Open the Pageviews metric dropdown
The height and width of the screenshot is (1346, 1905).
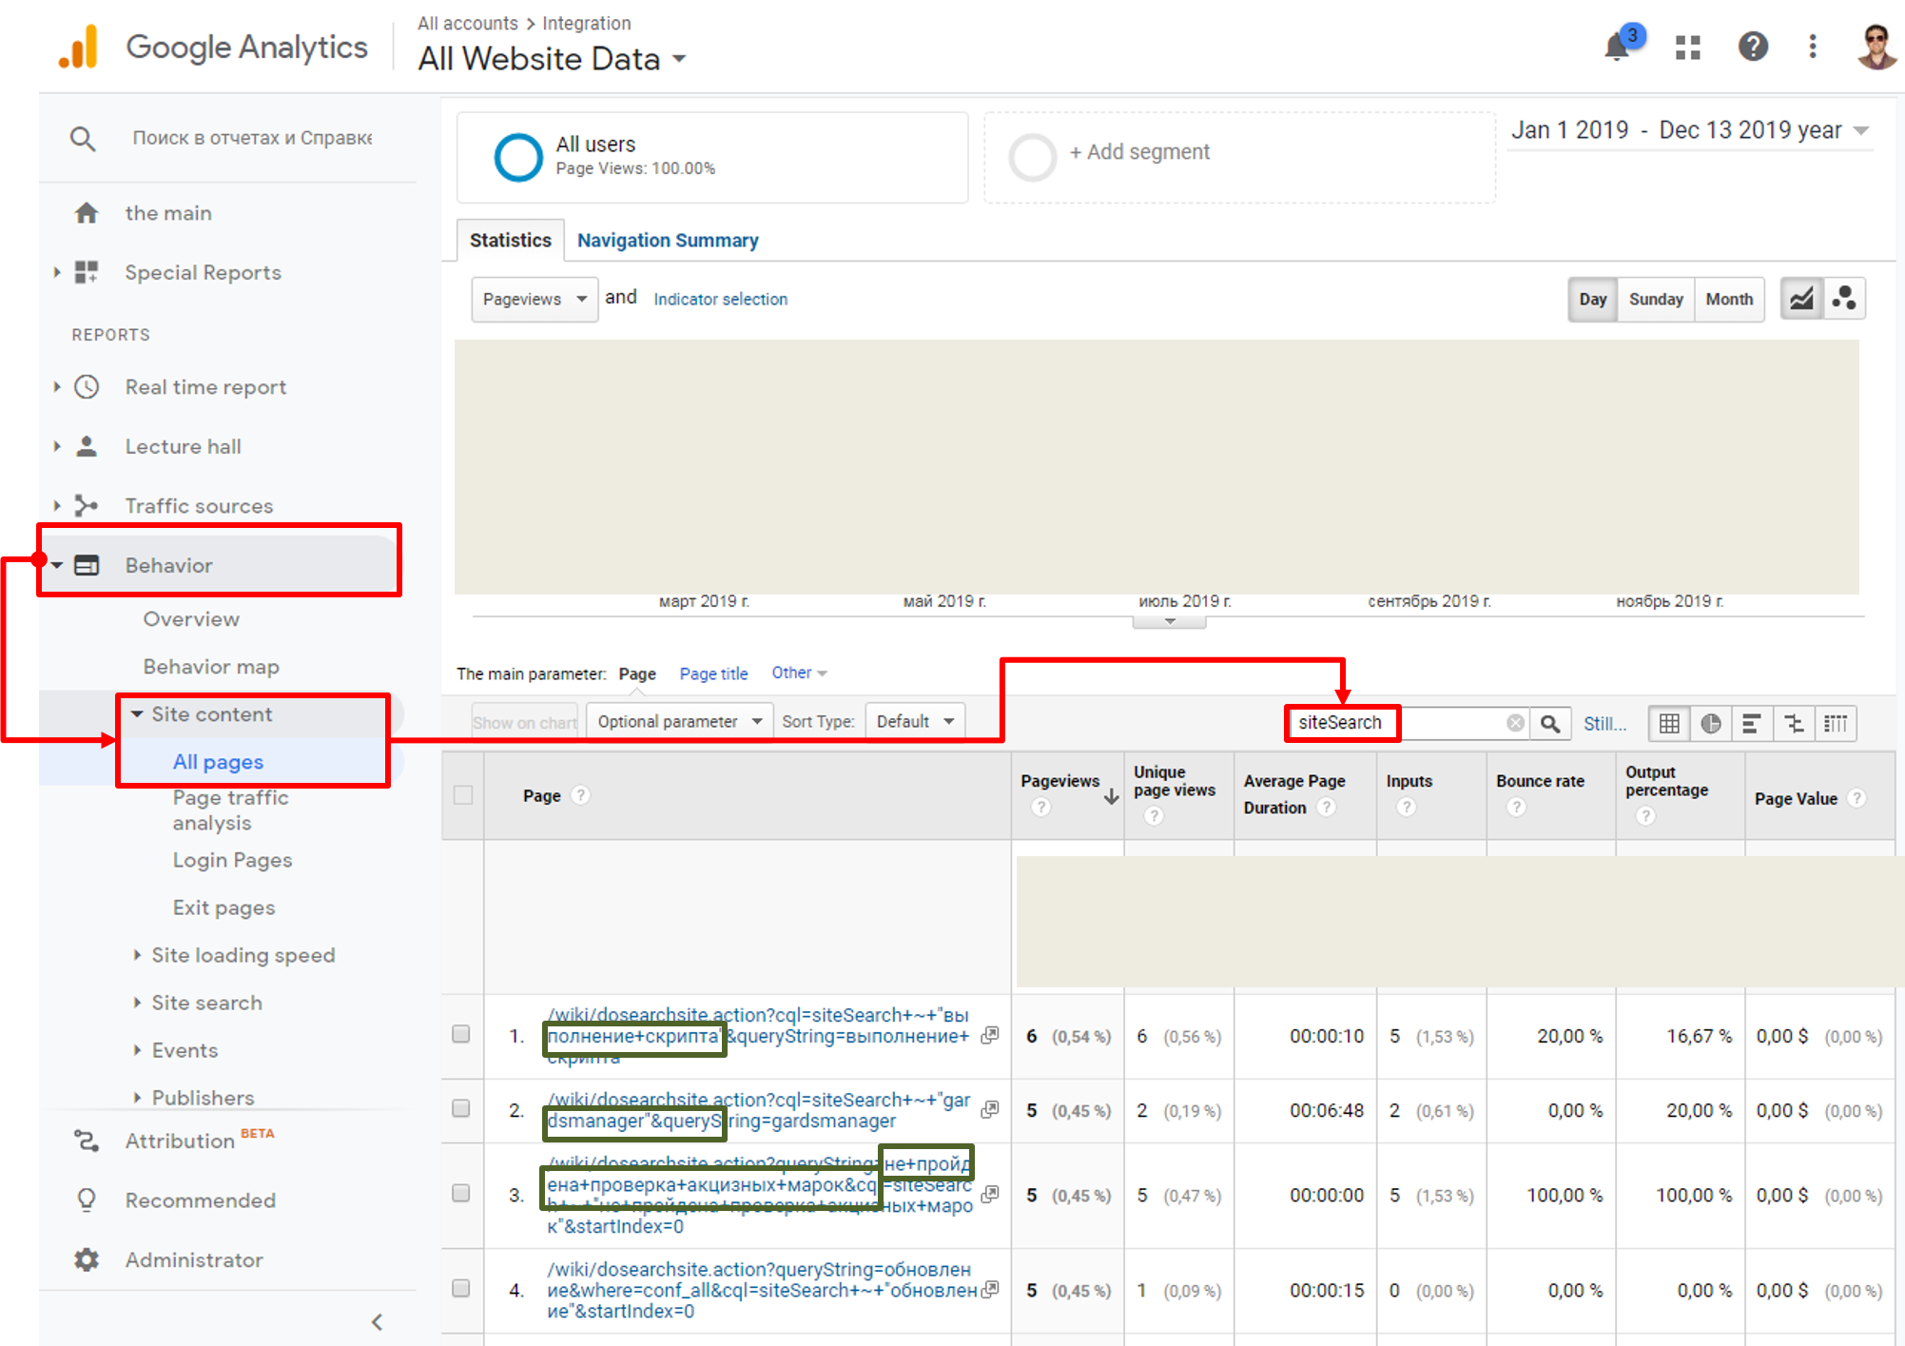pos(535,300)
